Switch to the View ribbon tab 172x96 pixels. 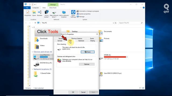44,8
